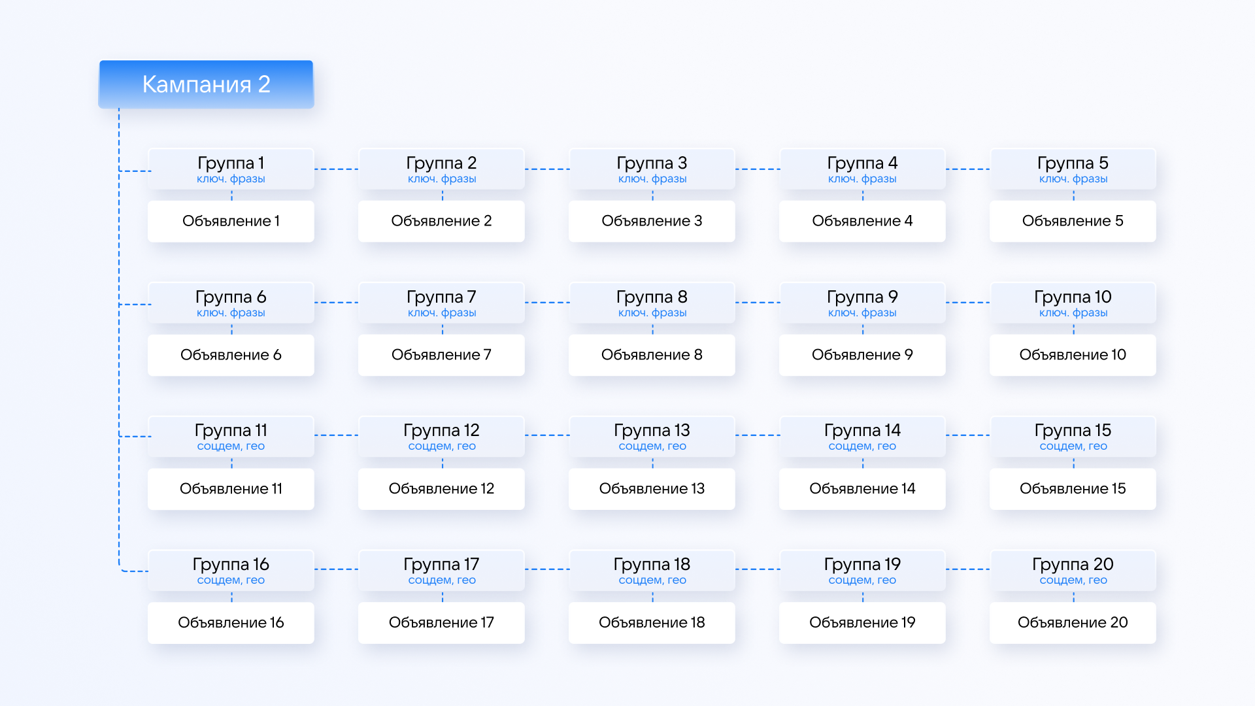Select the Группа 4 box
1255x706 pixels.
(x=862, y=169)
